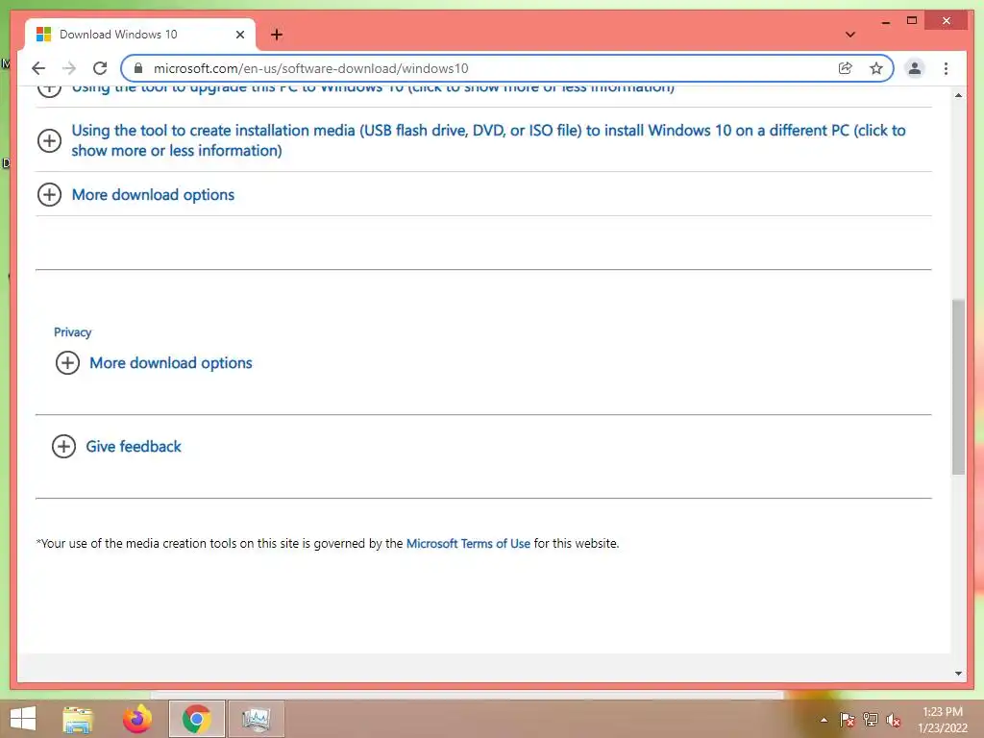This screenshot has width=984, height=738.
Task: Open Microsoft Terms of Use link
Action: click(468, 544)
